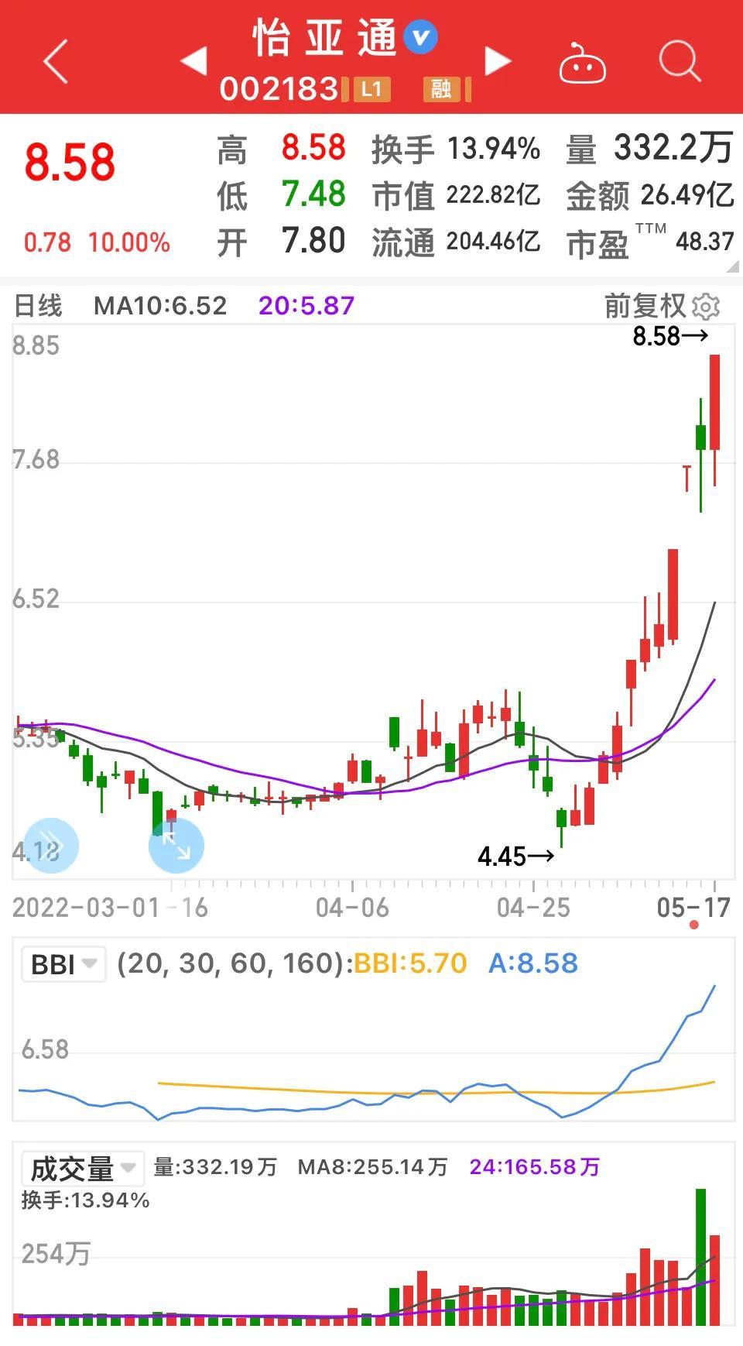This screenshot has height=1346, width=743.
Task: Tap the current price 8.58 in header
Action: click(x=70, y=163)
